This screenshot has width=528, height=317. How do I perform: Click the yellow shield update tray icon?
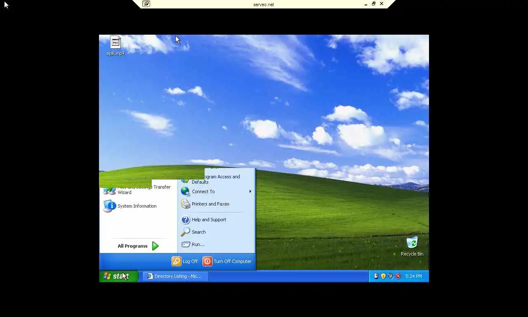click(x=383, y=276)
